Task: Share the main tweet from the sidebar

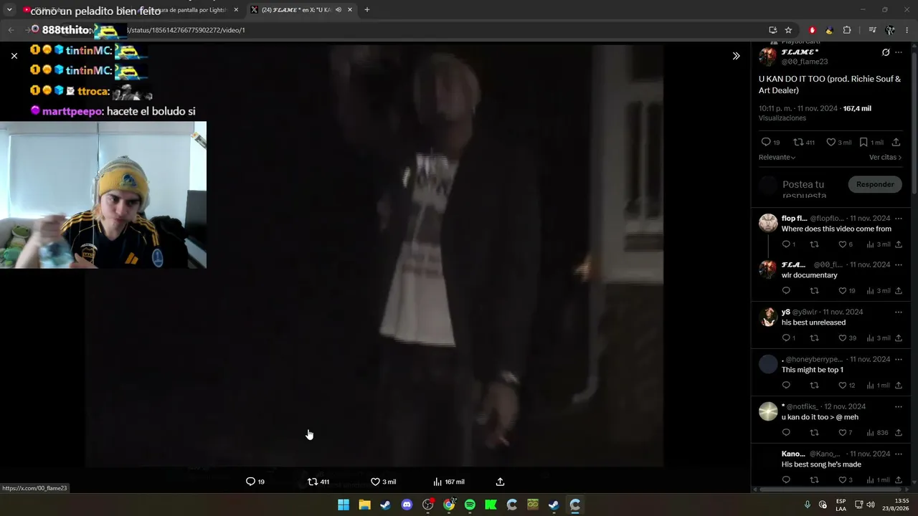Action: [x=896, y=142]
